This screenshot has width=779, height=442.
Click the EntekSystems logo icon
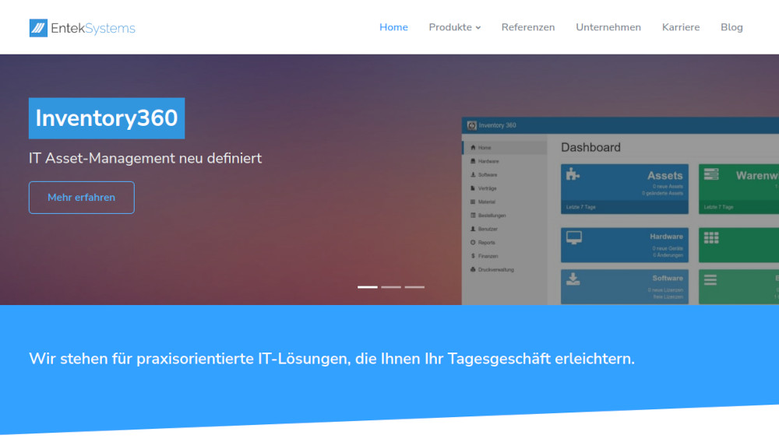[38, 28]
